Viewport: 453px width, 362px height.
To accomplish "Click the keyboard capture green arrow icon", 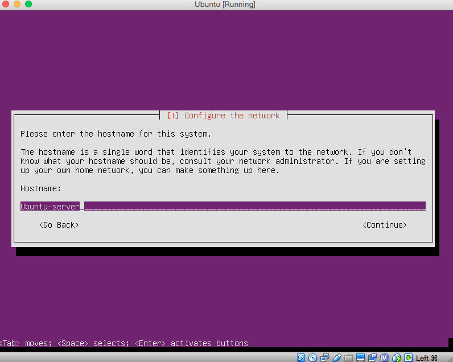I will click(408, 357).
